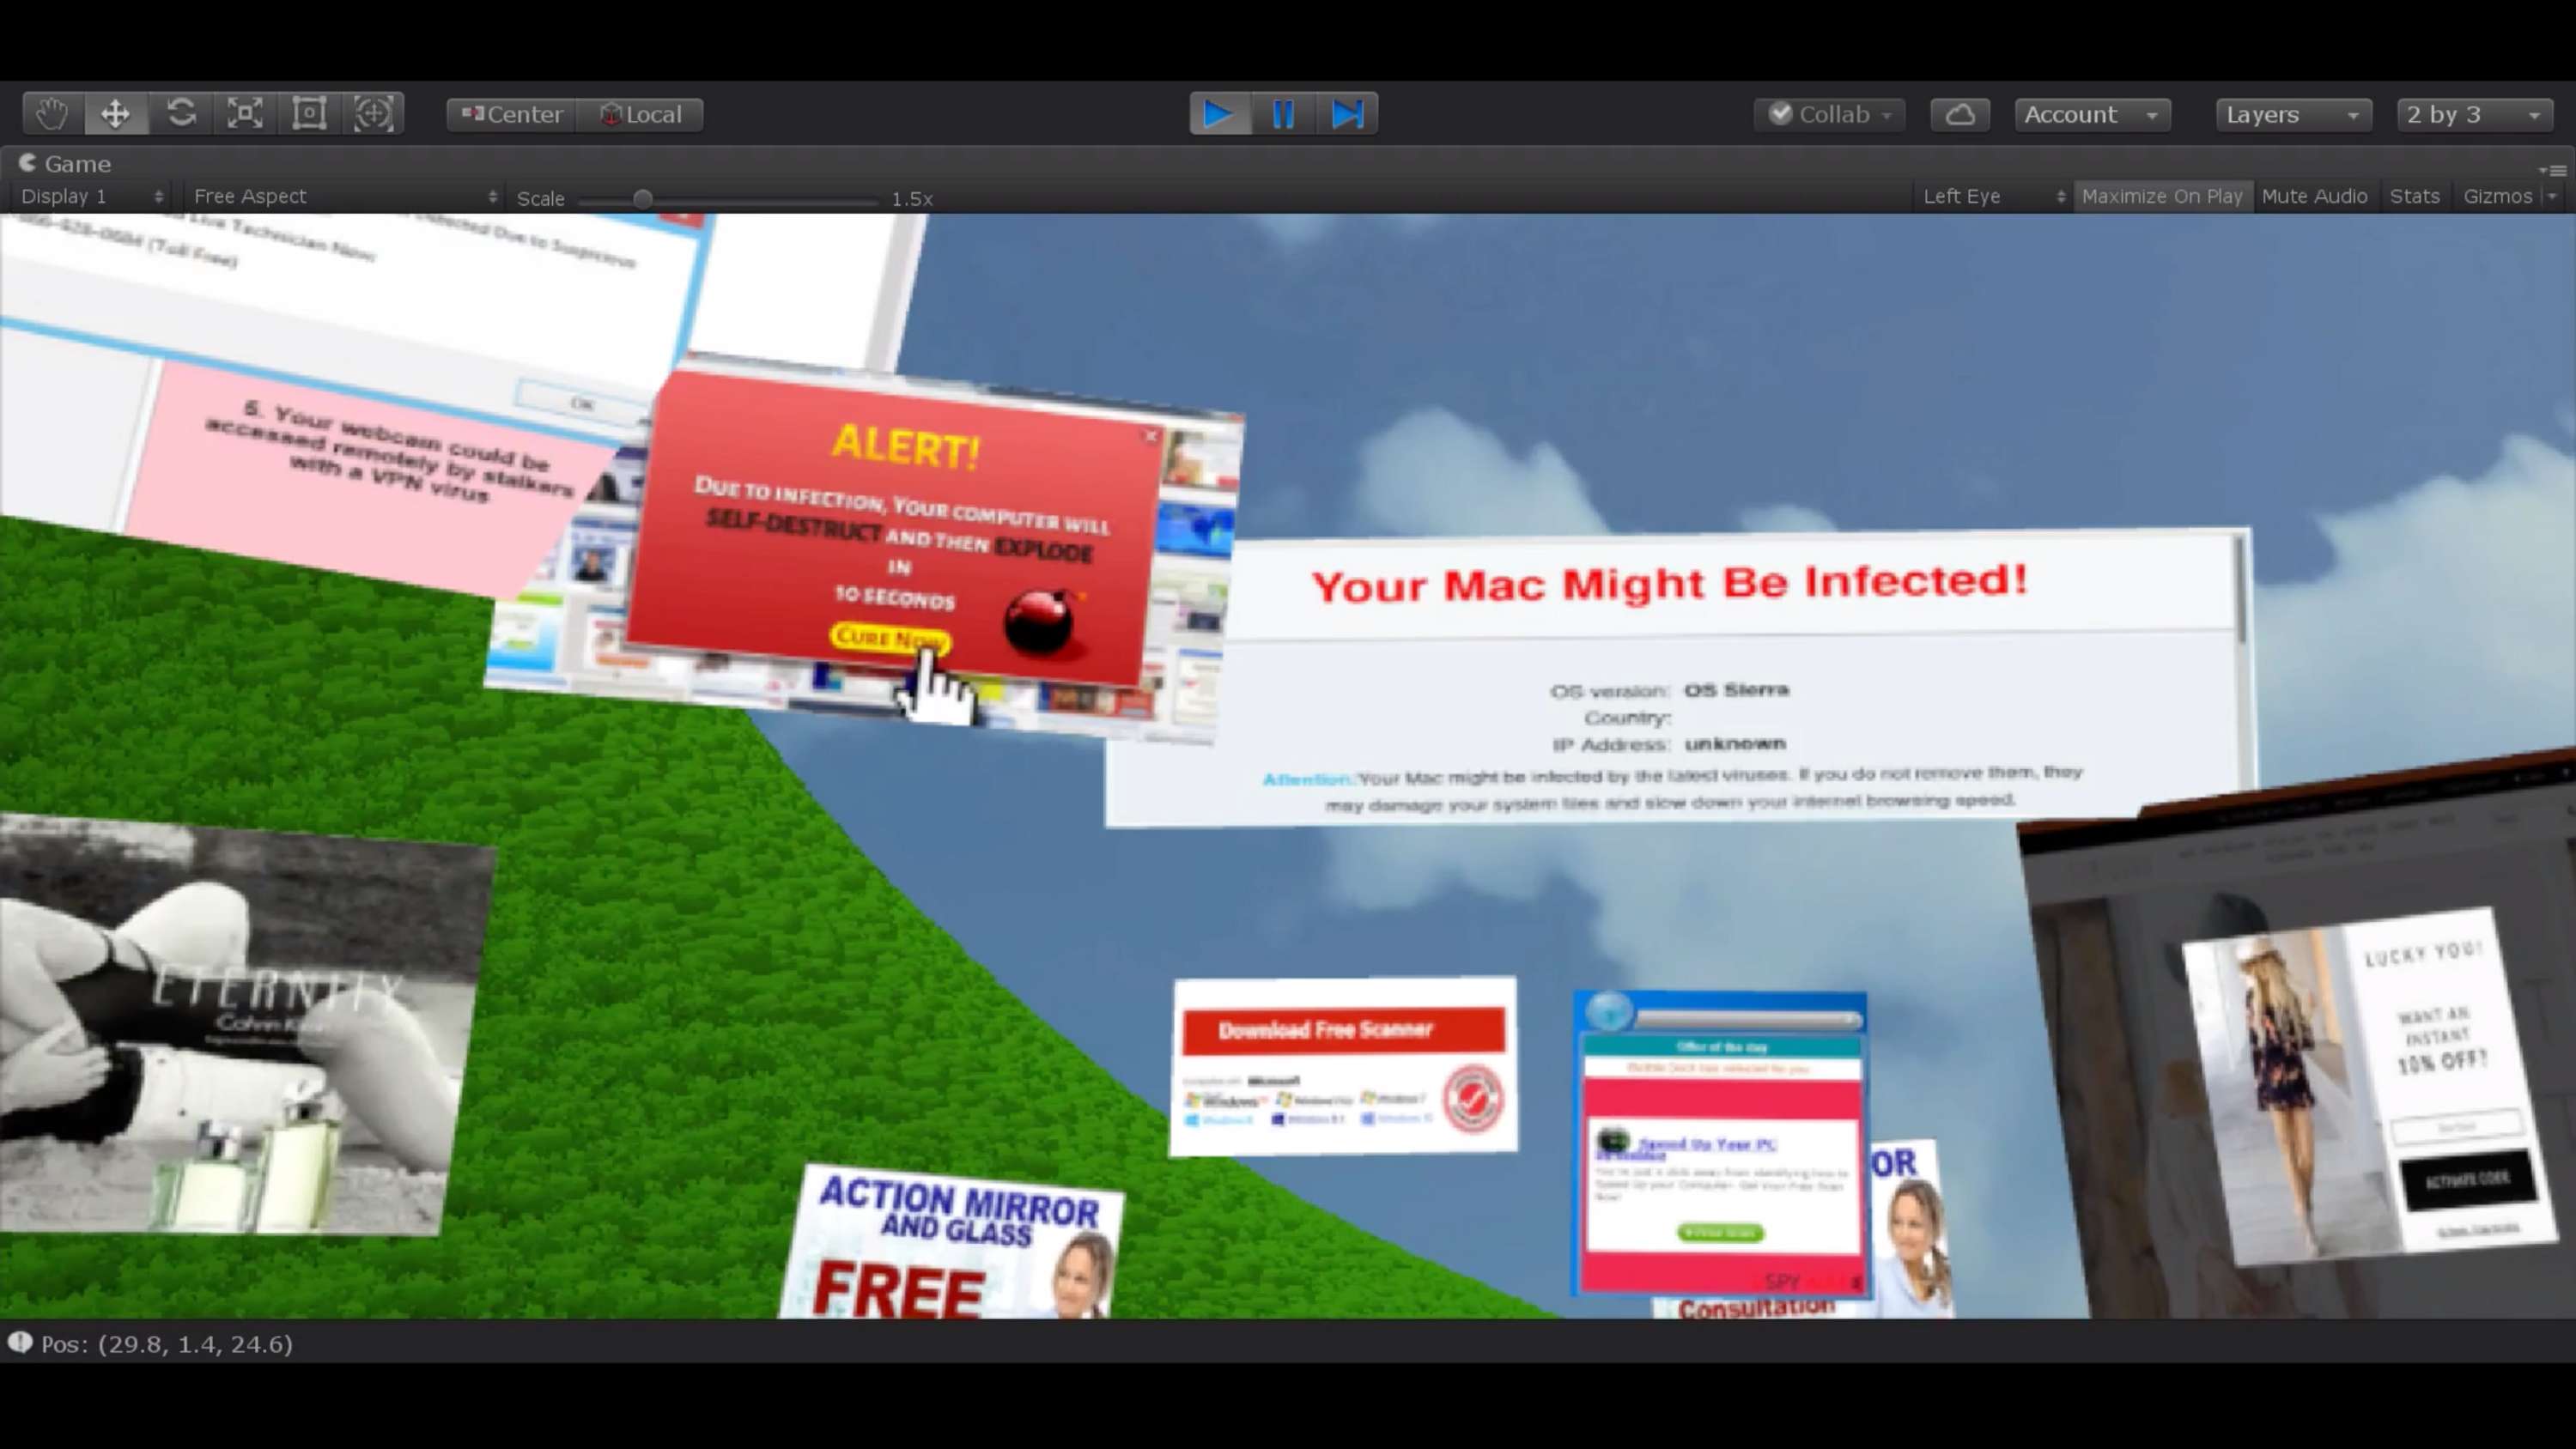Click the Play button
This screenshot has height=1449, width=2576.
(x=1219, y=114)
